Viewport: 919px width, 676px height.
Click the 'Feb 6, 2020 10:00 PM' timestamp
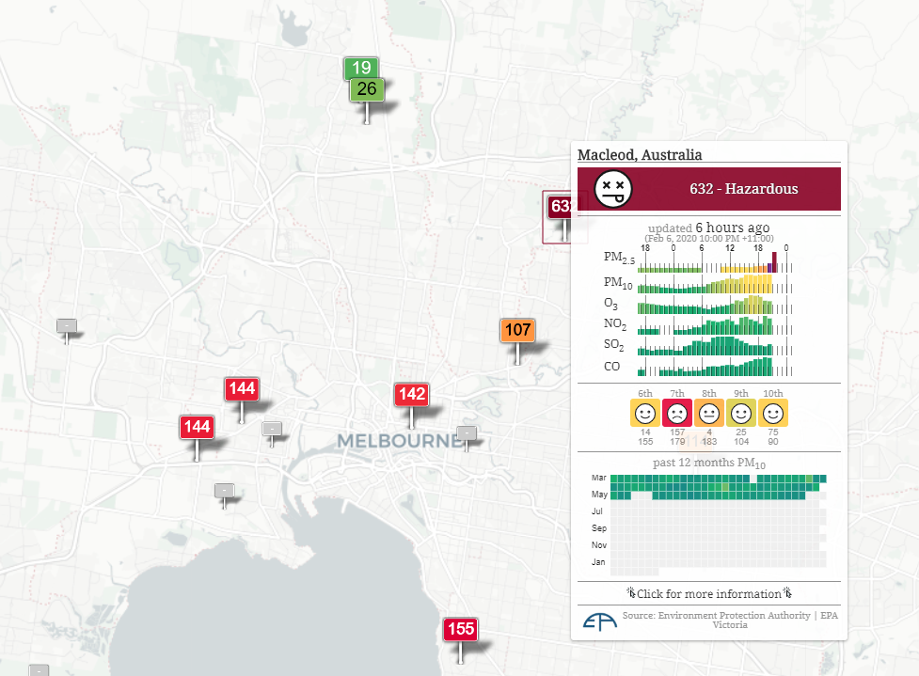point(709,239)
